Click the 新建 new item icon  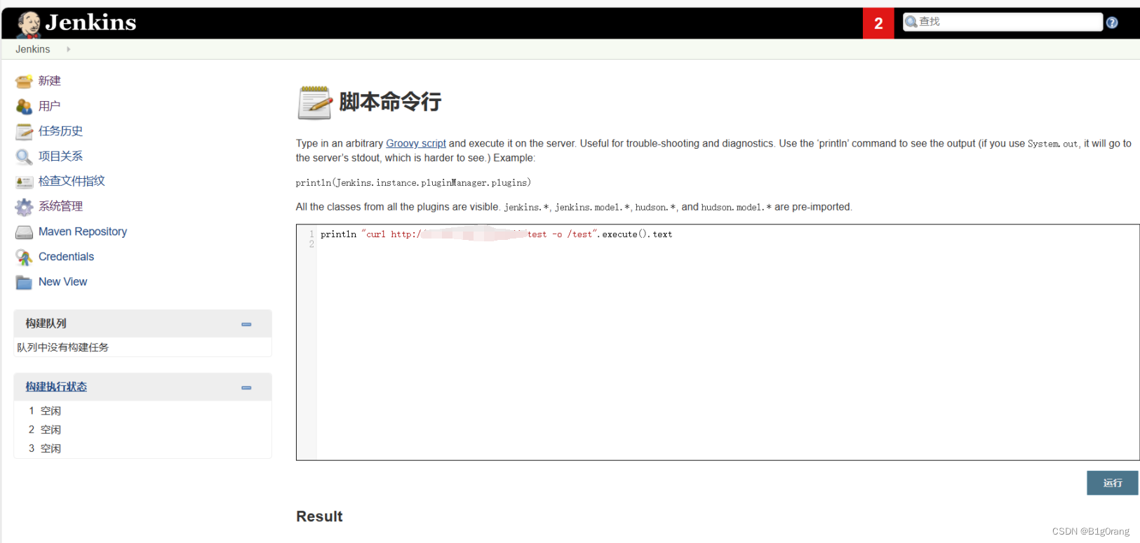click(x=24, y=81)
